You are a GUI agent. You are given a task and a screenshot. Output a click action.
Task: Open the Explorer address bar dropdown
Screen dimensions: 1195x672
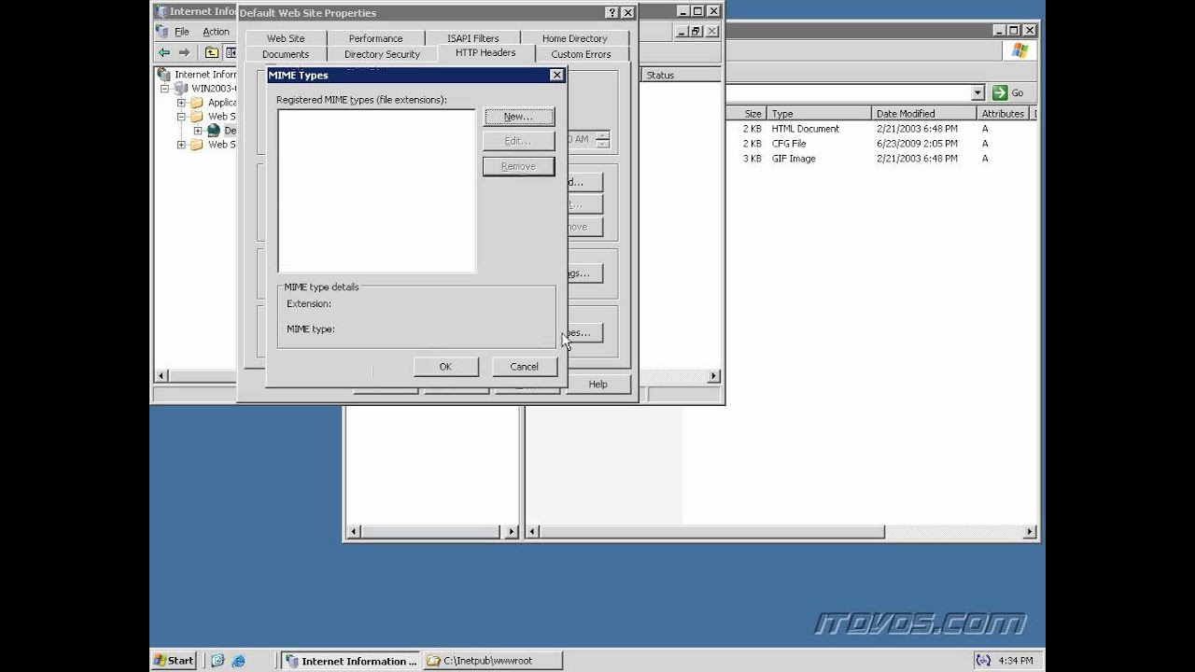977,92
